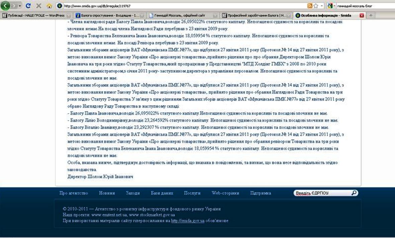Bookmark this page with the star icon
Viewport: 395px width, 238px height.
click(316, 6)
